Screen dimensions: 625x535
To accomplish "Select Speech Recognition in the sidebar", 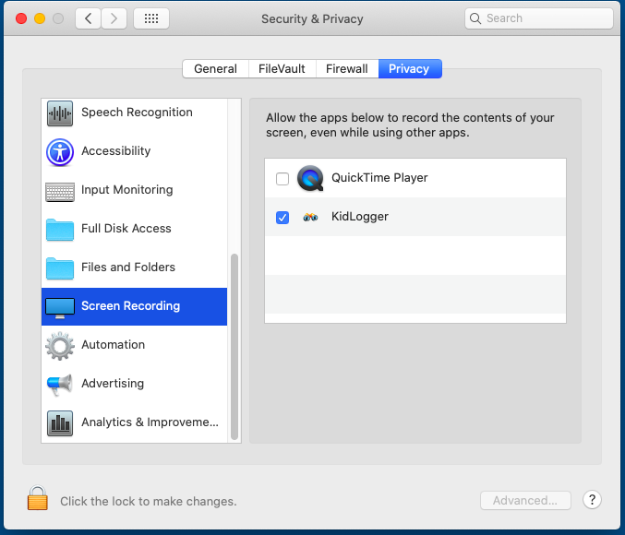I will pyautogui.click(x=137, y=113).
